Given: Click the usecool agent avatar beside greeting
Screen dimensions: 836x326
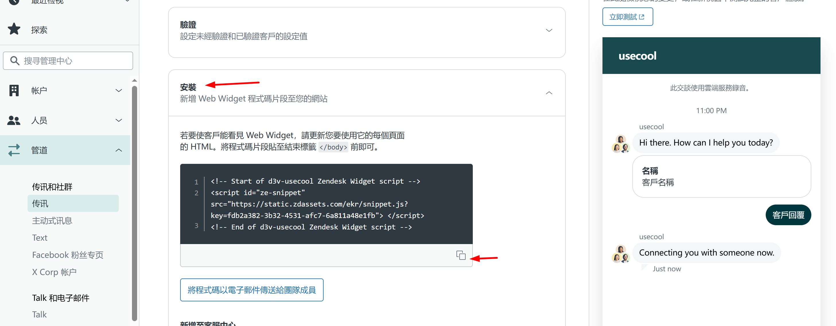Looking at the screenshot, I should (621, 144).
